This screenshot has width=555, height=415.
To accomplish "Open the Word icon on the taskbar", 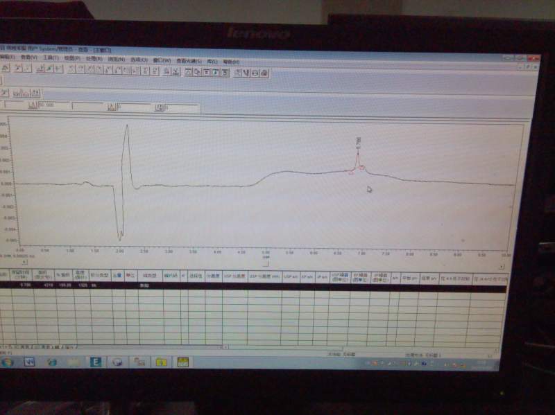I will 29,362.
